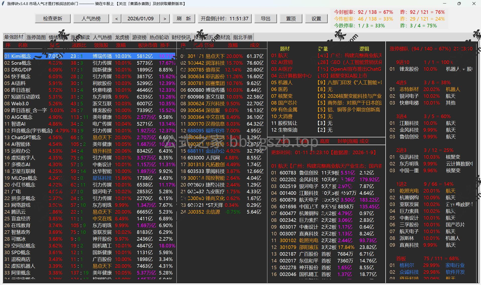This screenshot has height=285, width=481.
Task: Click the 阿里概念 row
Action: point(90,273)
